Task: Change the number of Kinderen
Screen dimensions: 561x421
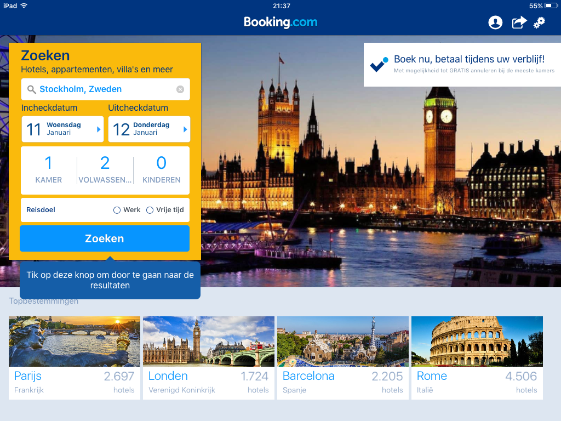Action: click(162, 170)
